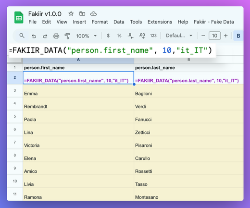Select the cell containing Tasso
This screenshot has height=208, width=250.
(x=188, y=182)
